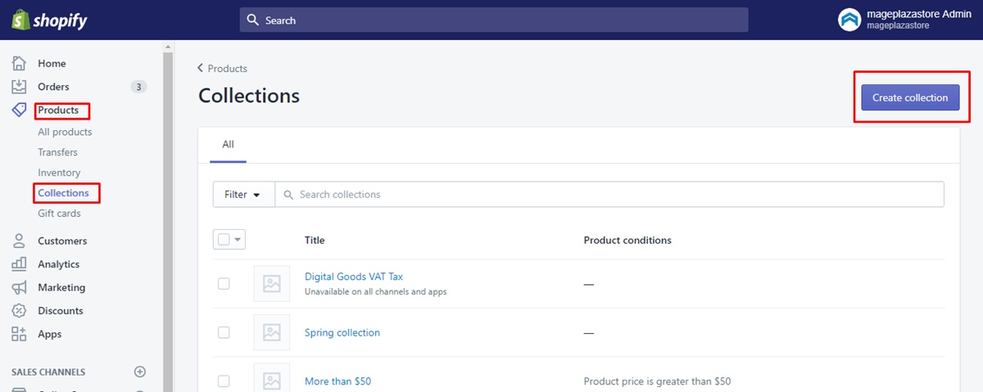The height and width of the screenshot is (392, 983).
Task: Open Orders in the sidebar
Action: coord(53,87)
